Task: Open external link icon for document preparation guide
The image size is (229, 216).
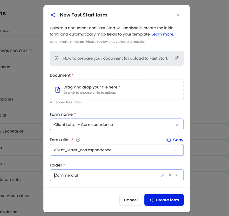Action: click(x=177, y=58)
